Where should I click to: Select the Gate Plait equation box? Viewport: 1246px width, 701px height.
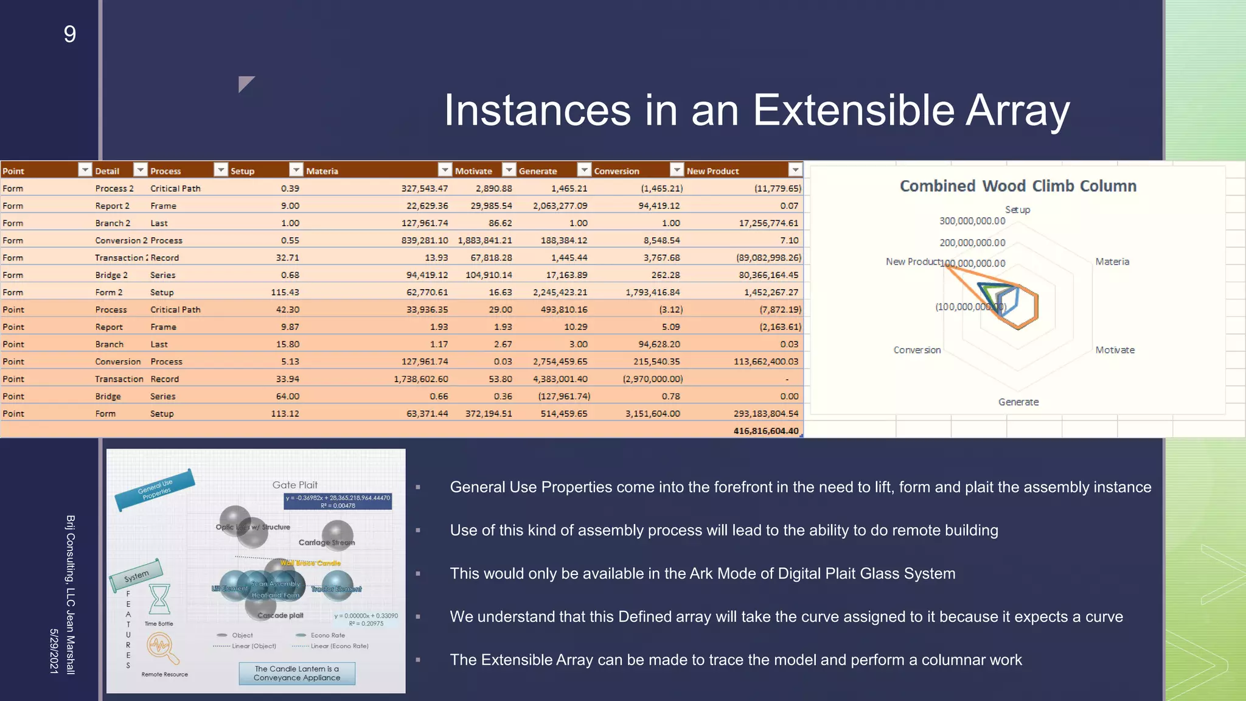[x=338, y=501]
